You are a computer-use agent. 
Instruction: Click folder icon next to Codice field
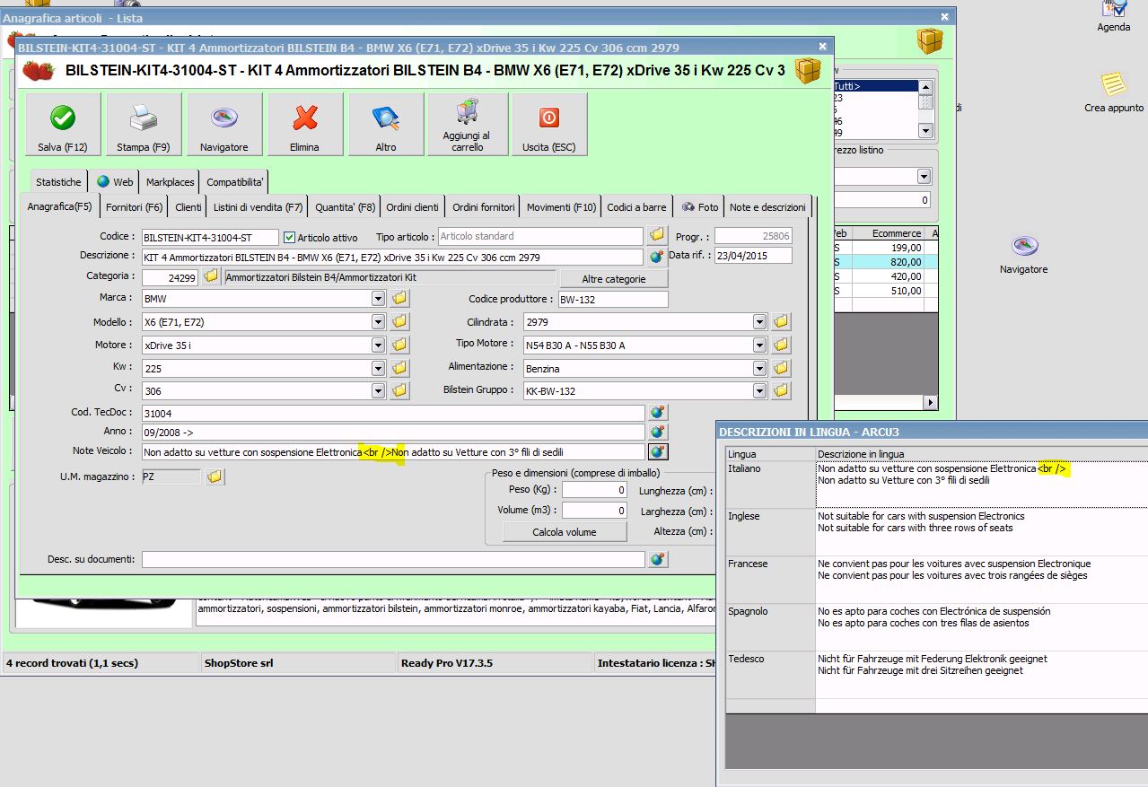658,236
